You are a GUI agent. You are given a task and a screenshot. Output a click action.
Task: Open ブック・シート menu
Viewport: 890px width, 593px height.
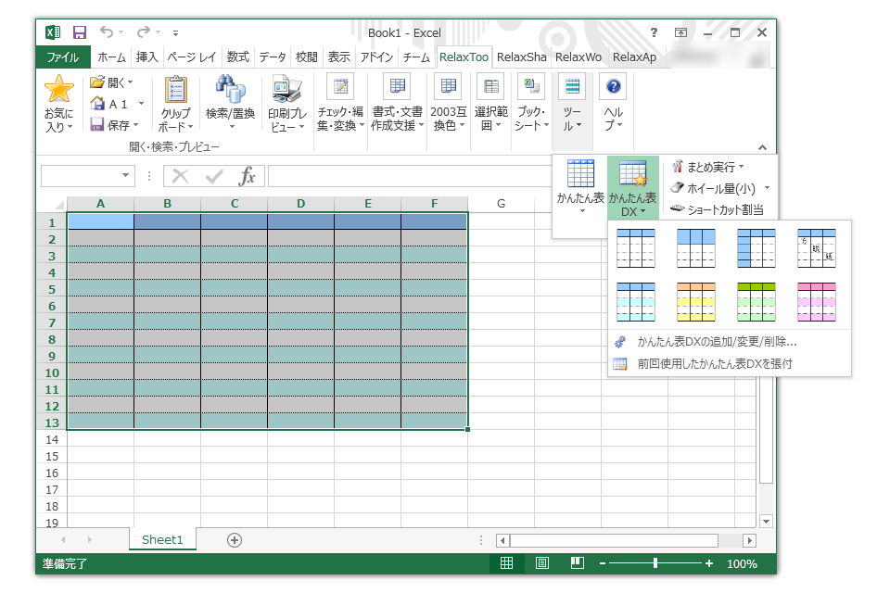[531, 103]
